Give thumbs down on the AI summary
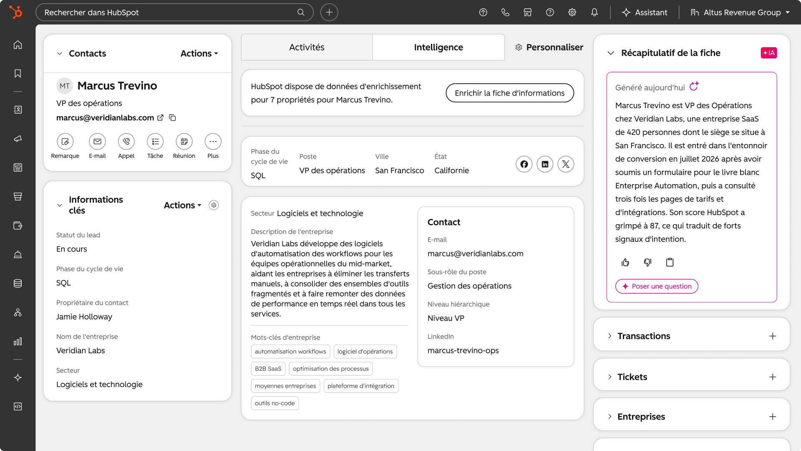The height and width of the screenshot is (451, 801). click(647, 262)
